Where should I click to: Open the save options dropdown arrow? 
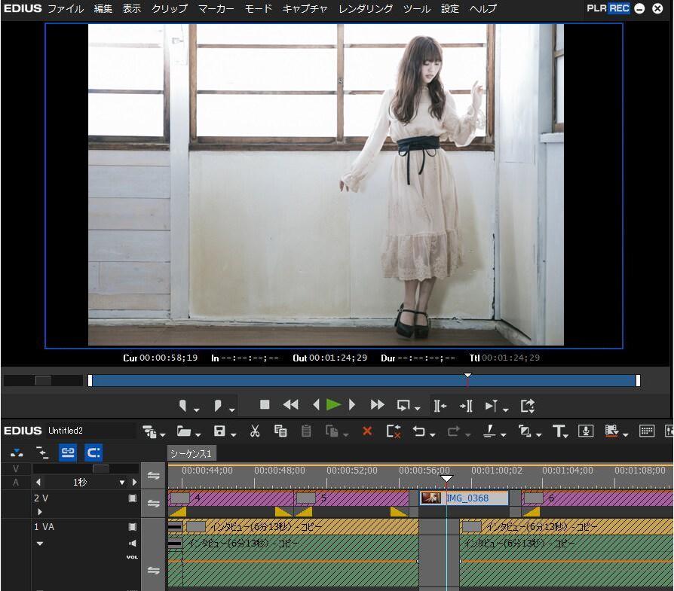(234, 434)
